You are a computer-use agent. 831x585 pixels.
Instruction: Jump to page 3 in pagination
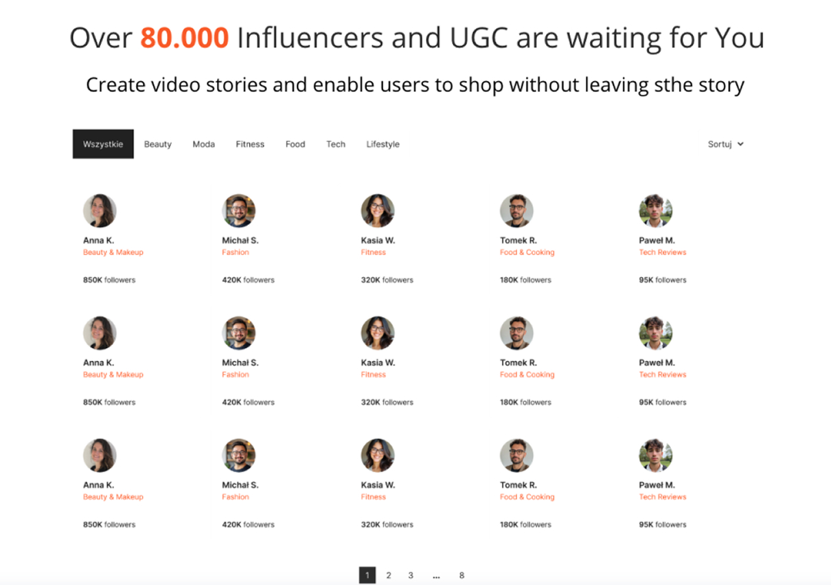[411, 575]
